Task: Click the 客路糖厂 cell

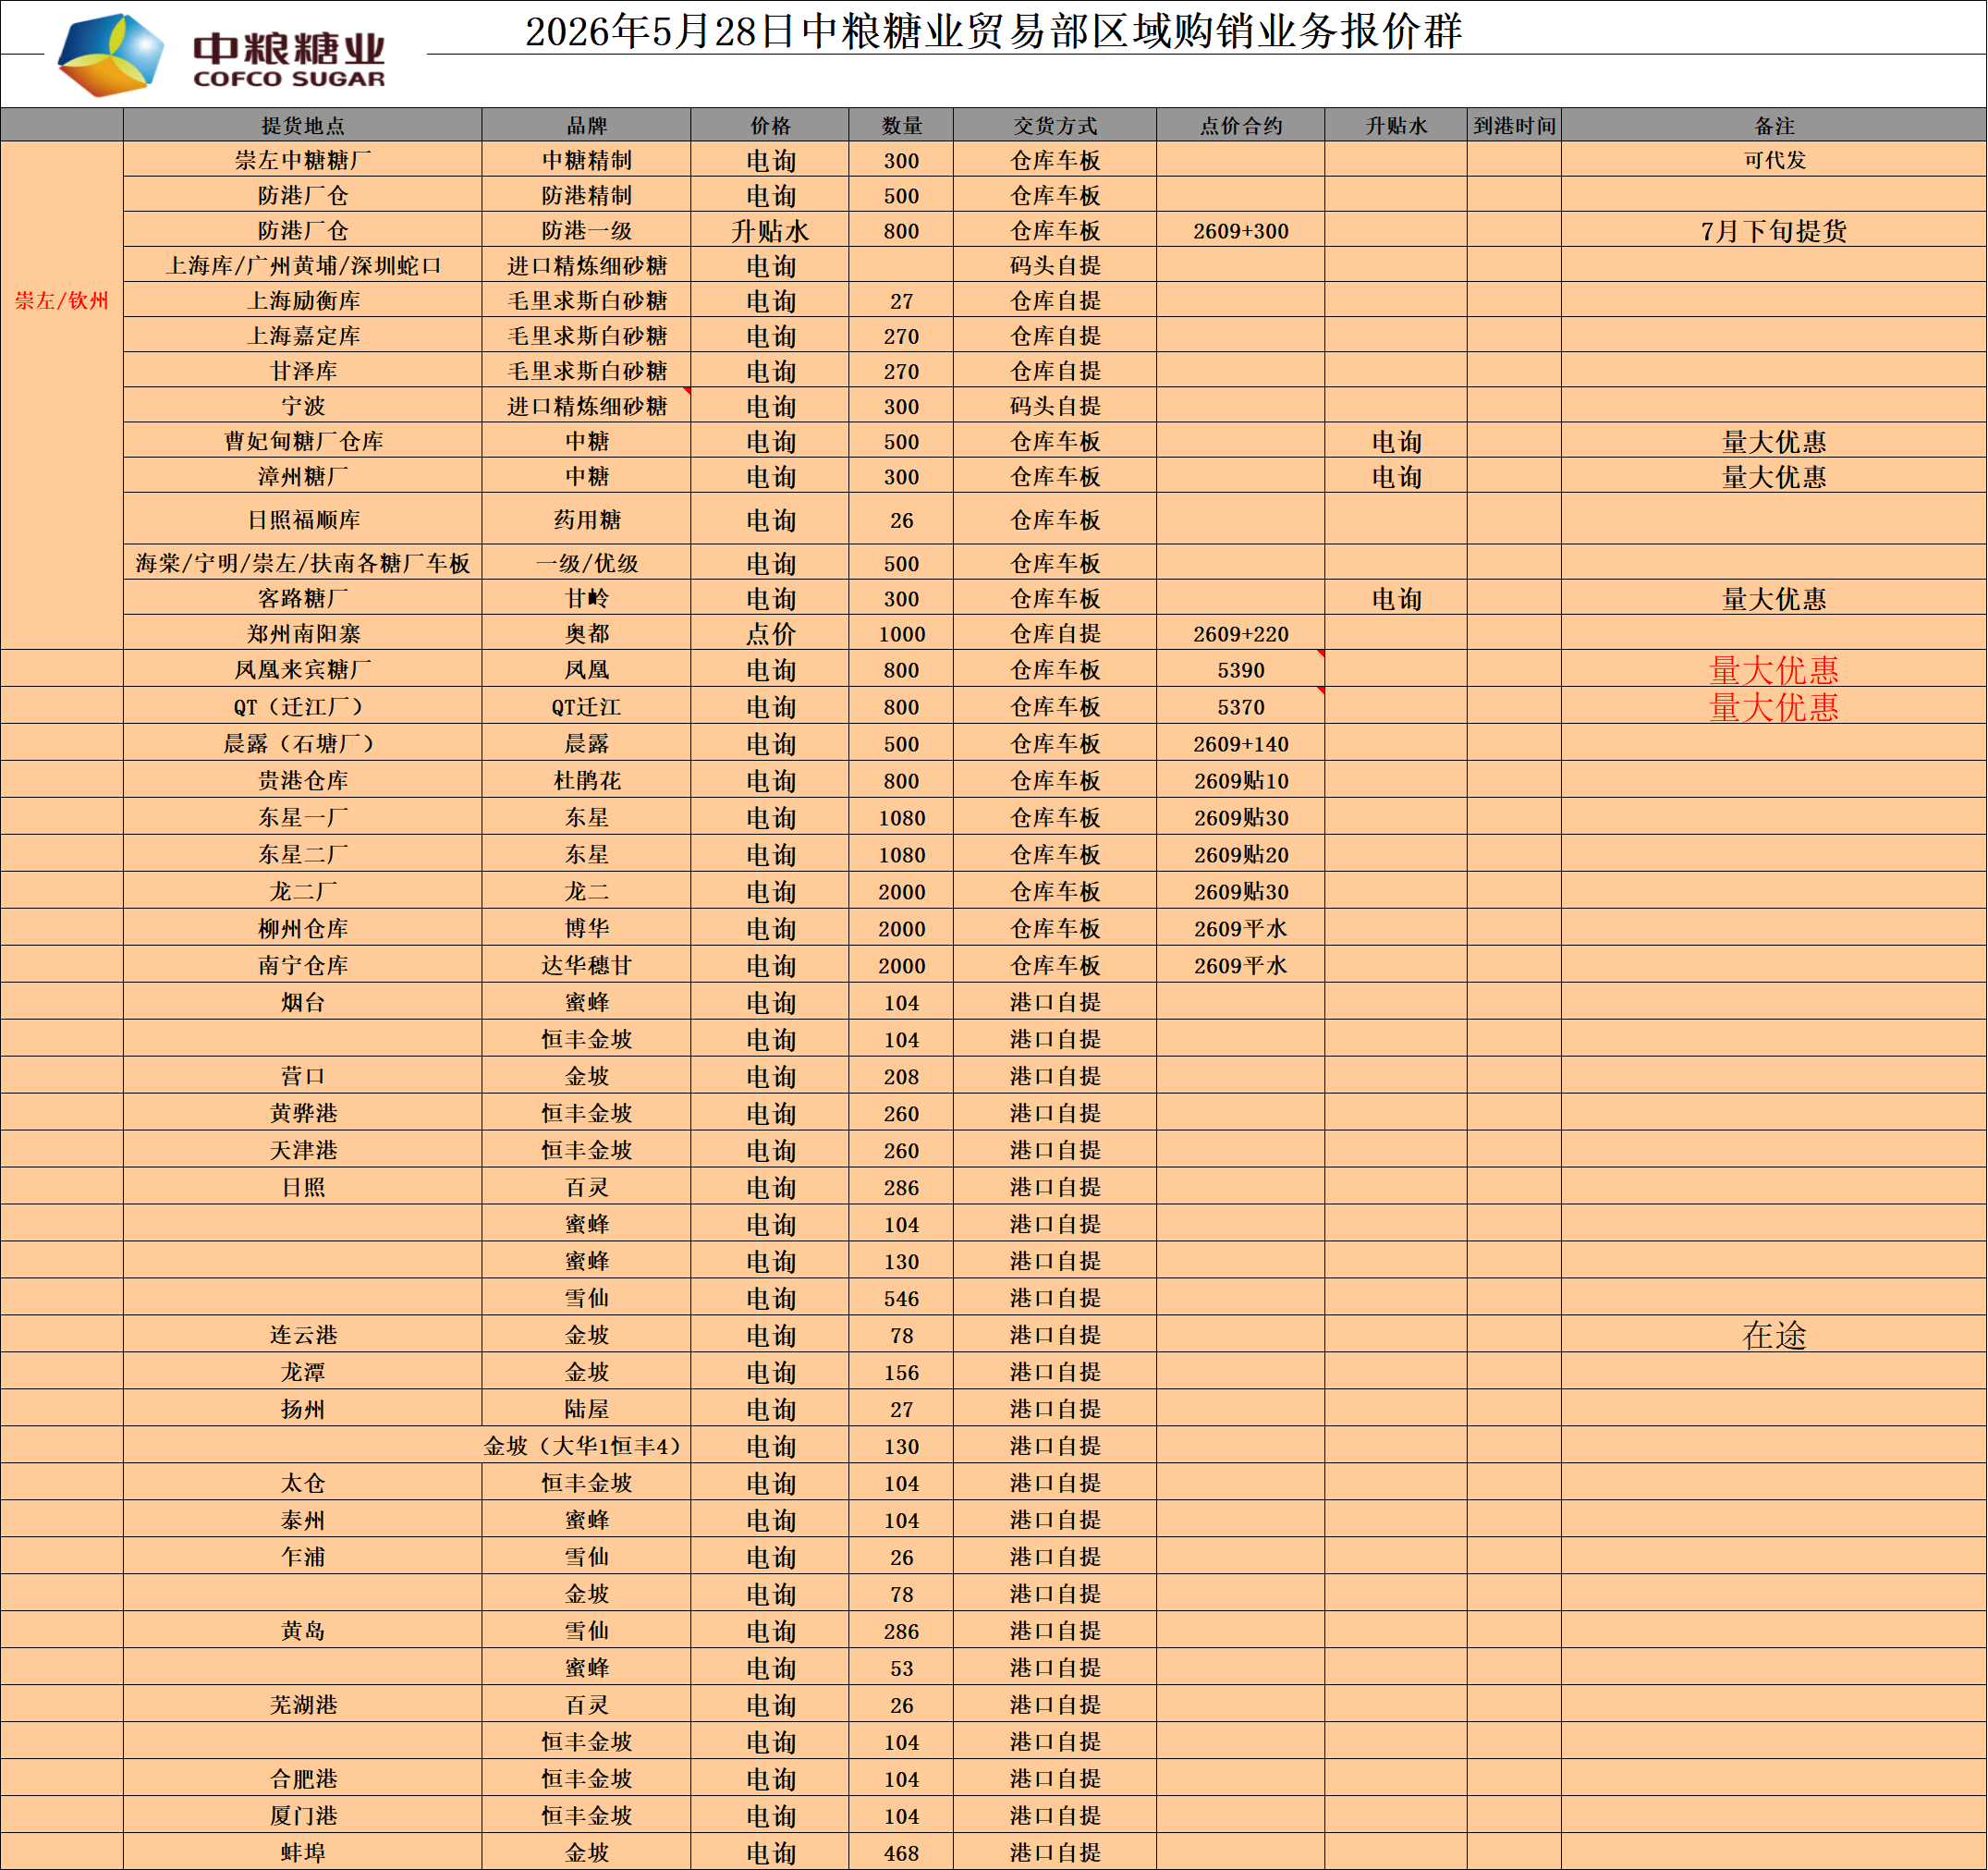Action: tap(303, 597)
